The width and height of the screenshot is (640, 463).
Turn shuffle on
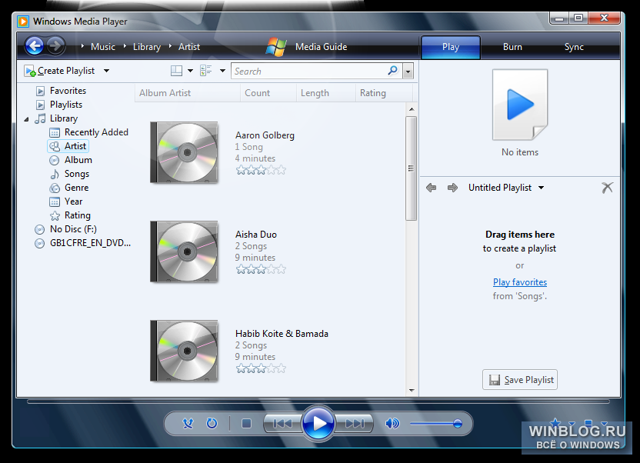(x=188, y=424)
